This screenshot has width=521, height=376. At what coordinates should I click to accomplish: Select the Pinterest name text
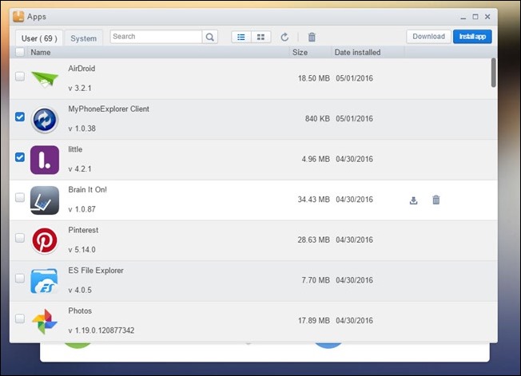[x=83, y=230]
